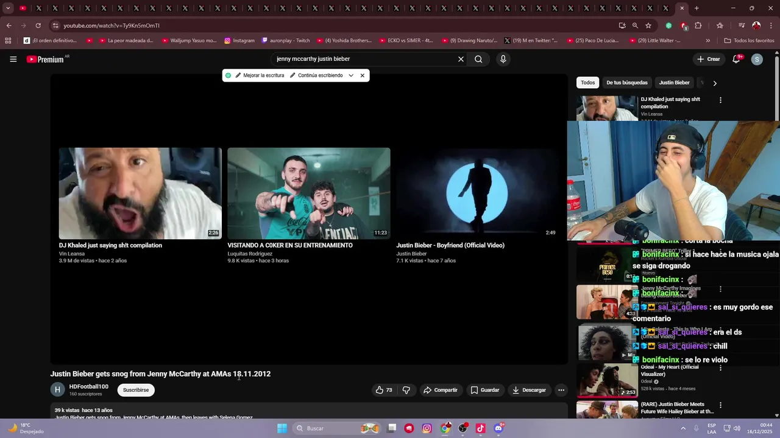Viewport: 780px width, 438px height.
Task: Like the video with thumbs up
Action: (384, 390)
